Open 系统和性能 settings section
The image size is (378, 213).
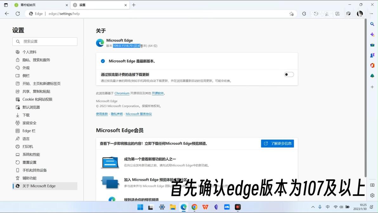[45, 154]
